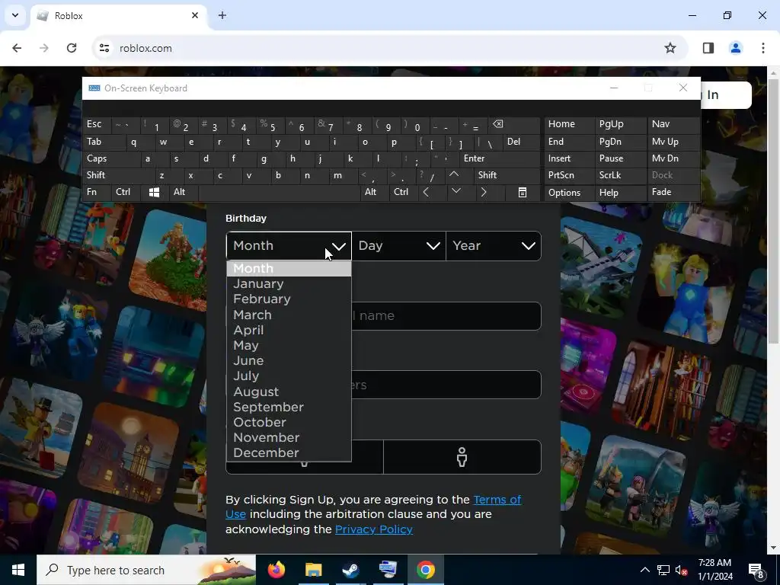Choose September from the month list

289,407
